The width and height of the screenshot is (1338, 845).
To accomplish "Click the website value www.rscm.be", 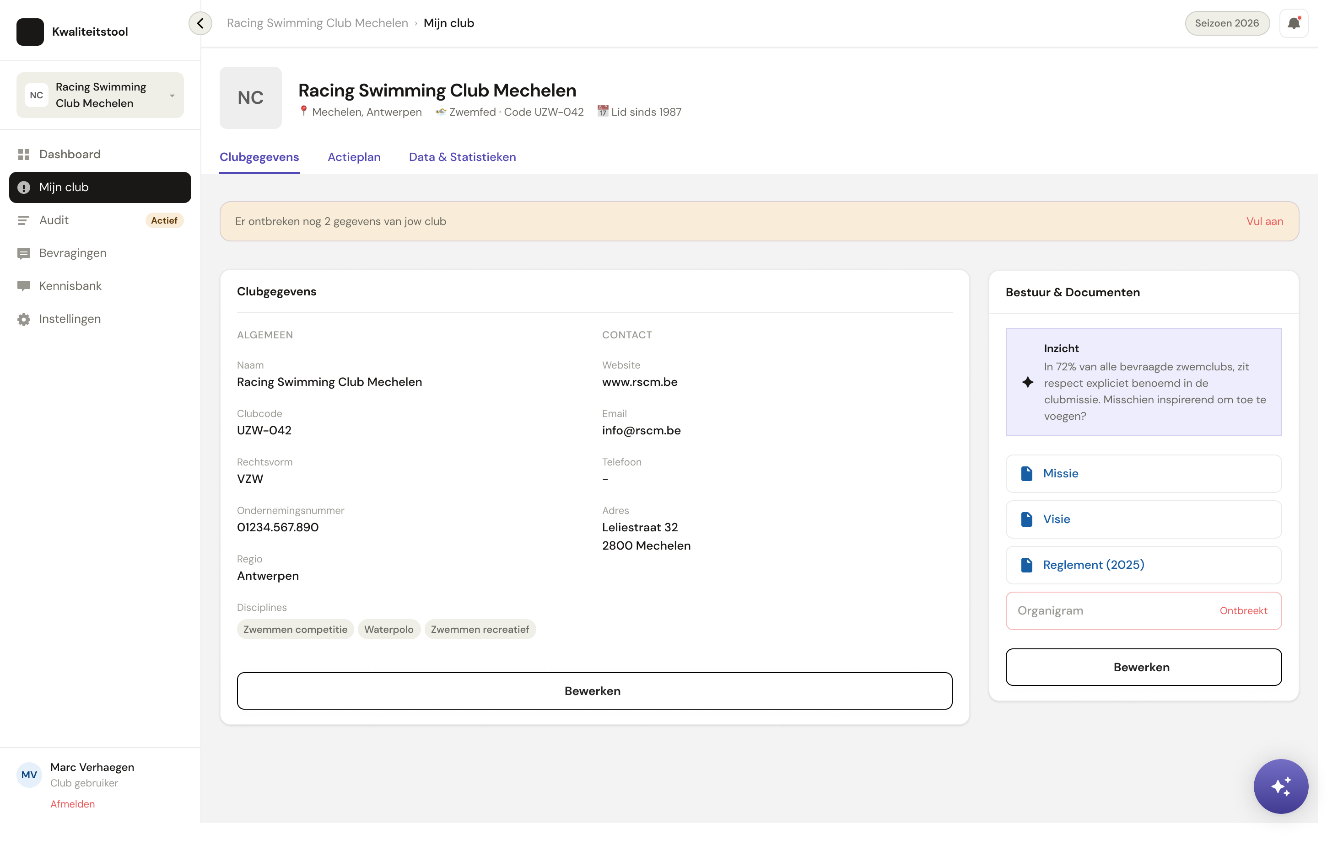I will tap(640, 382).
